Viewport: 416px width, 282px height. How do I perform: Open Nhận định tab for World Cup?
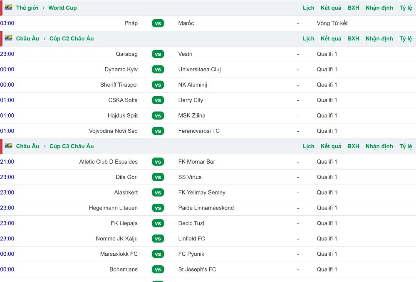[379, 8]
